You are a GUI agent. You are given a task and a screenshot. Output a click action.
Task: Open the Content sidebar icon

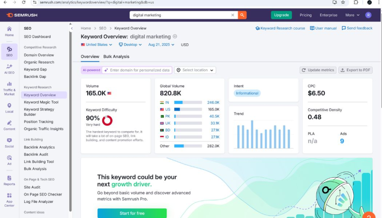tap(9, 126)
